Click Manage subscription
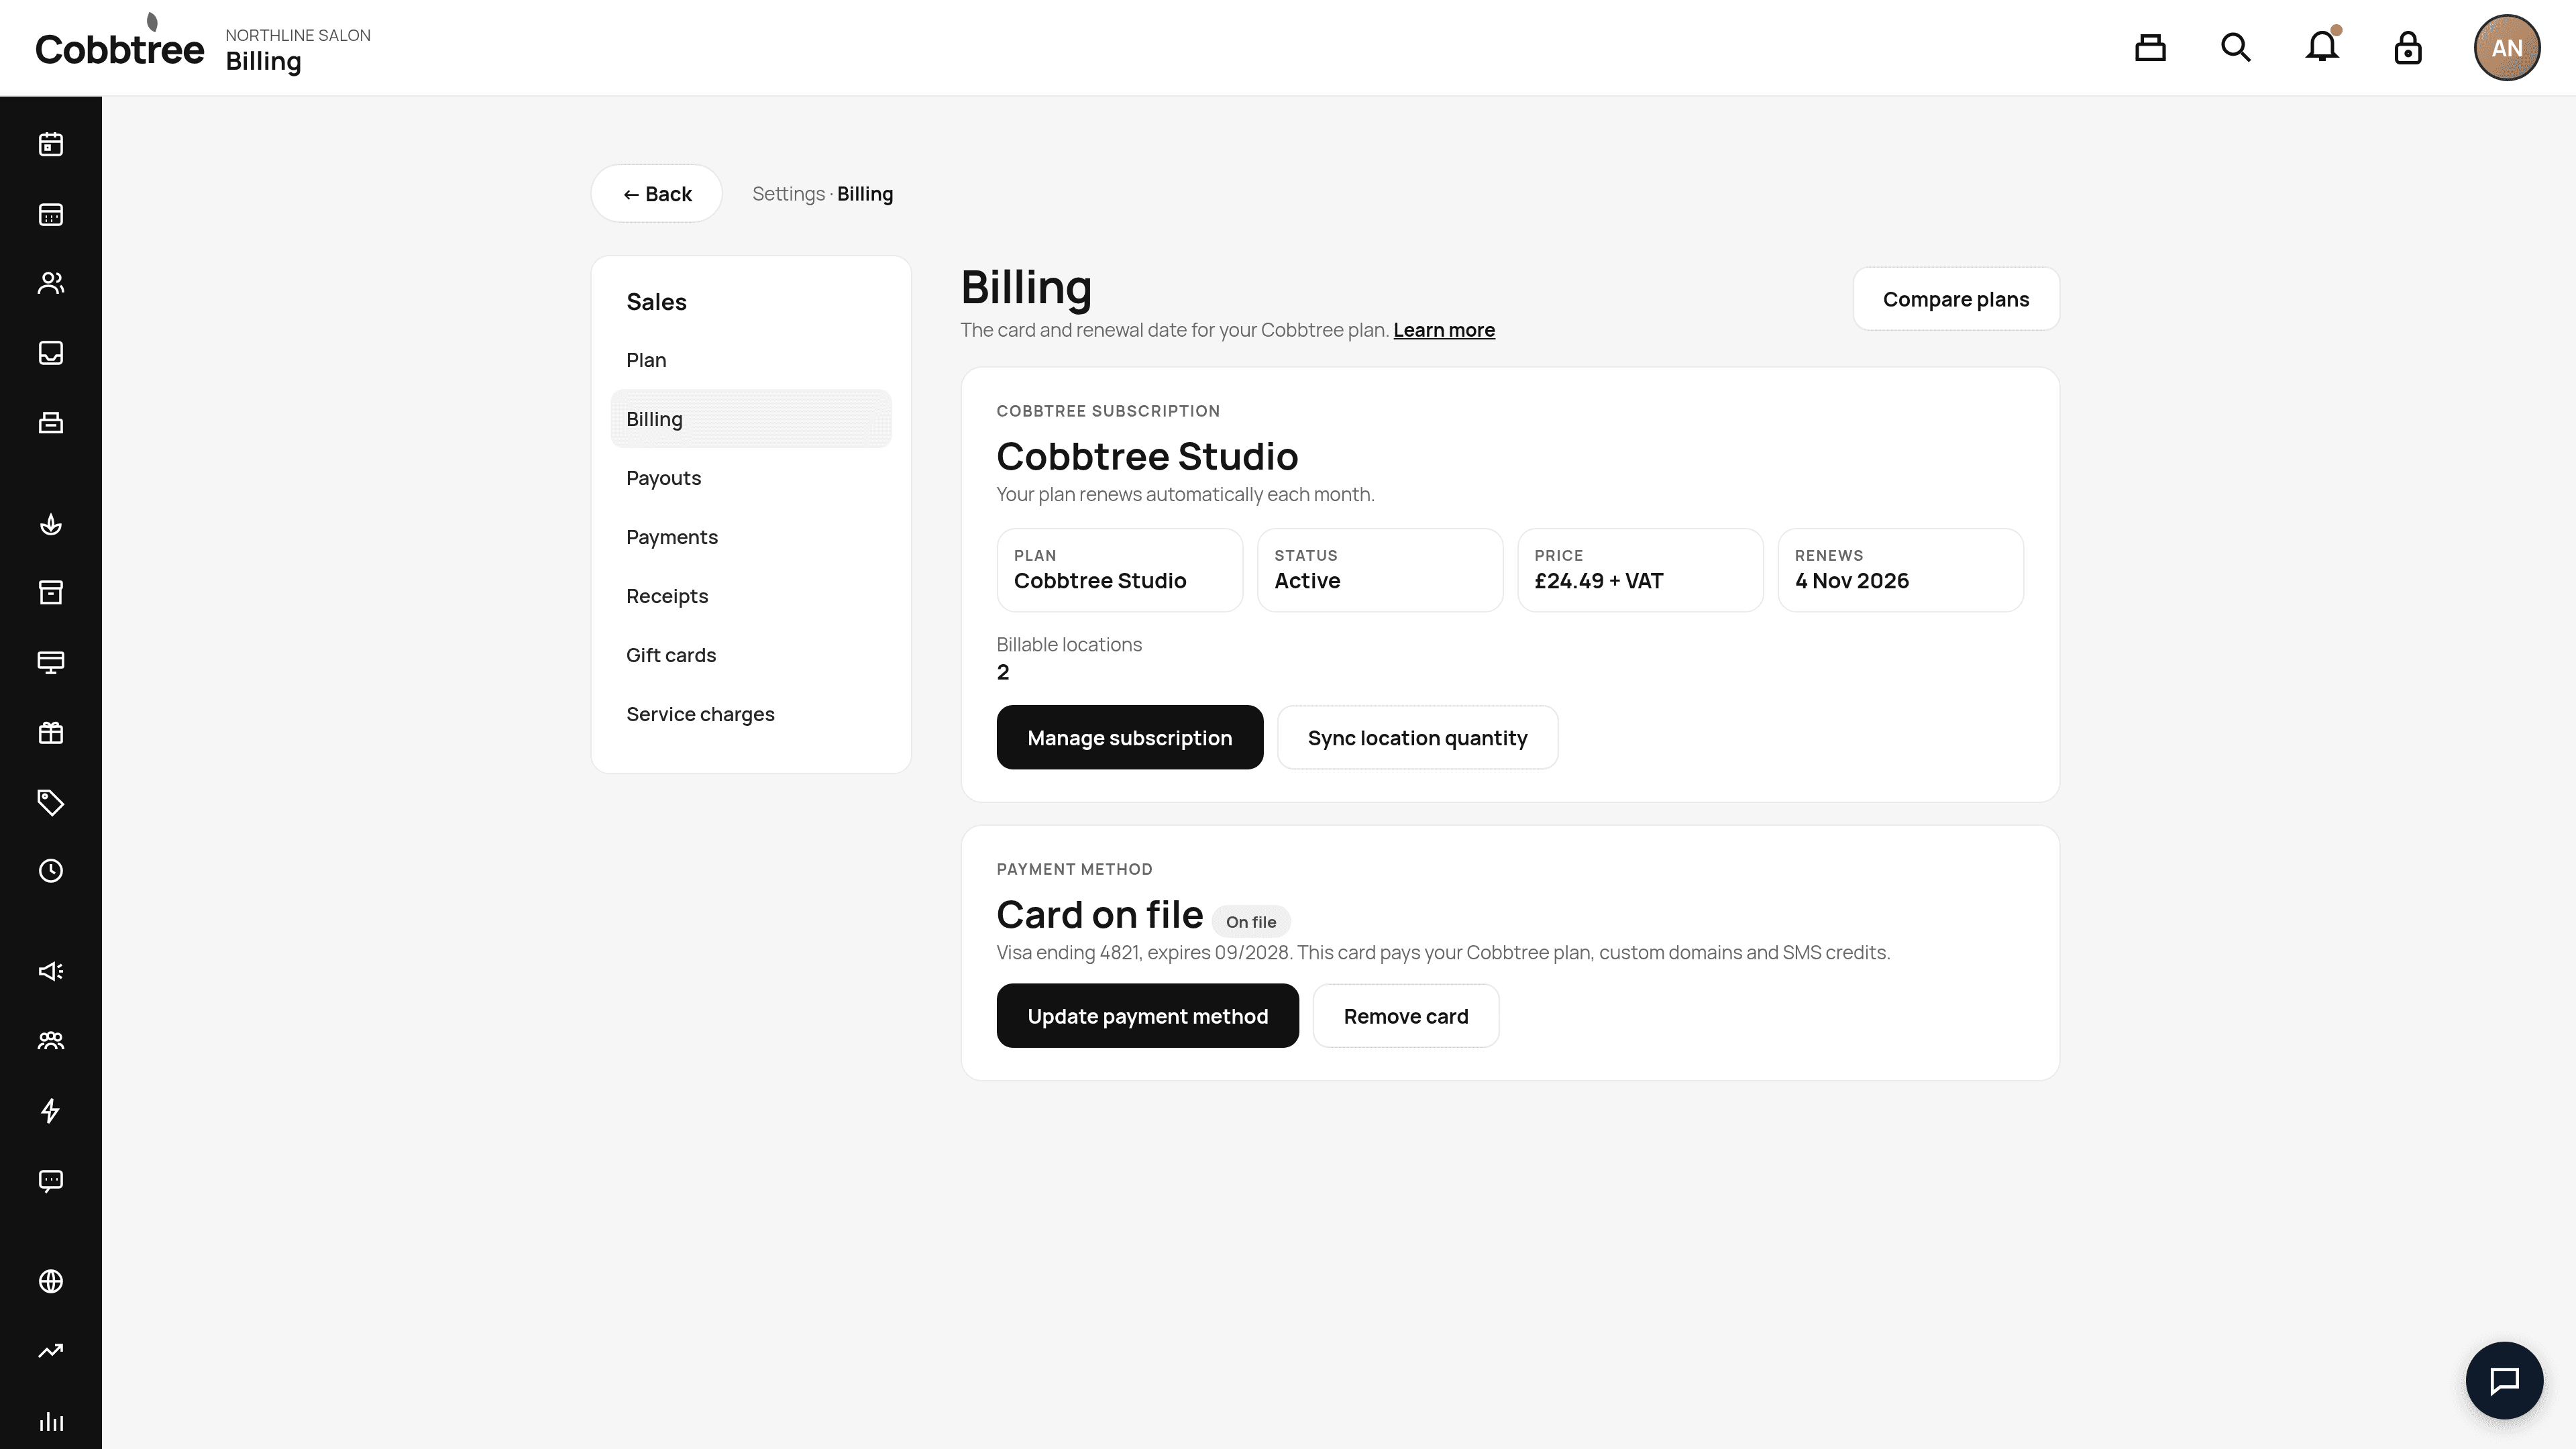 pyautogui.click(x=1130, y=738)
